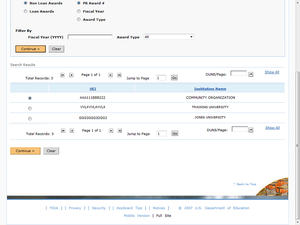Viewport: 300px width, 225px height.
Task: Open the Keyboard Tips footer link
Action: tap(129, 208)
